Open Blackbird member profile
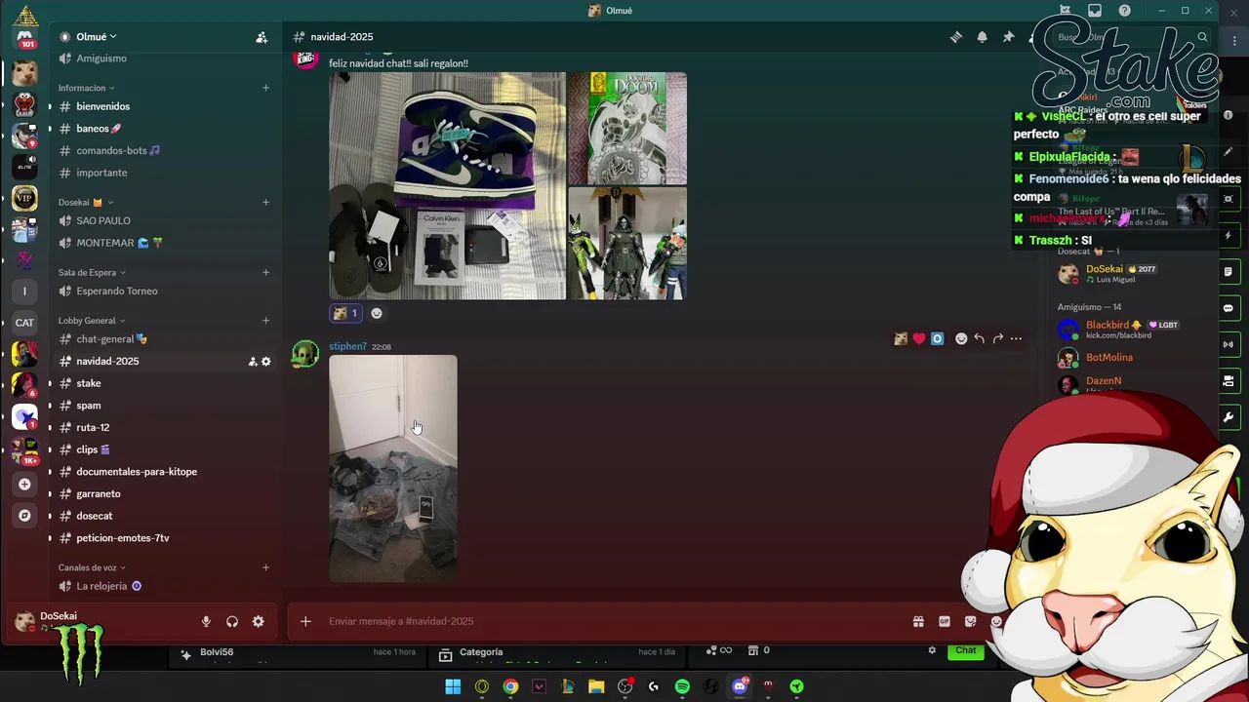This screenshot has height=702, width=1249. pos(1108,325)
